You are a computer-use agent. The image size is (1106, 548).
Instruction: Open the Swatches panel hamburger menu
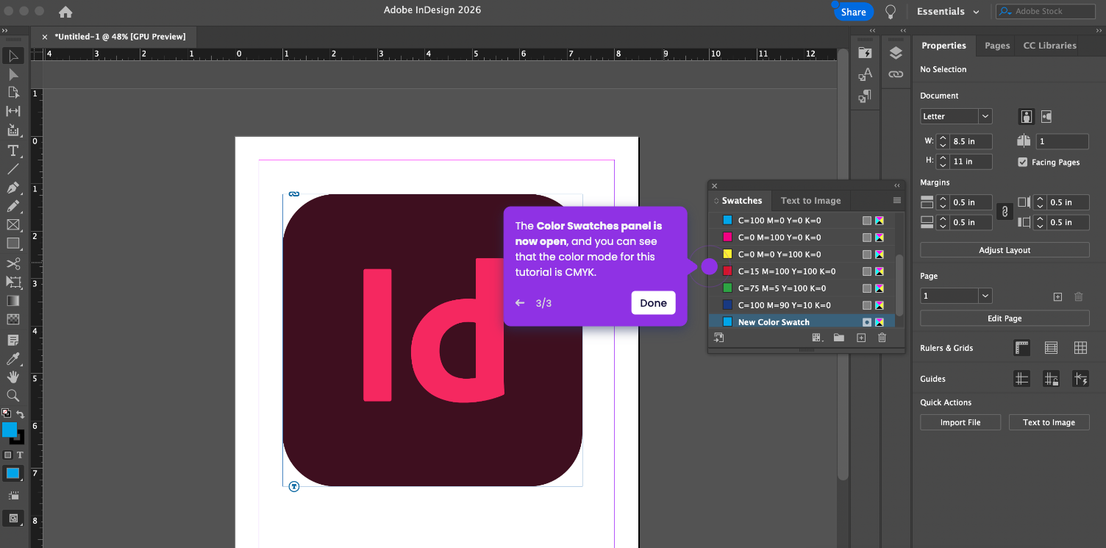pos(896,200)
